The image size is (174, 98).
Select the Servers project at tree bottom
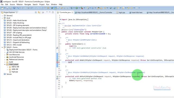click(9, 74)
